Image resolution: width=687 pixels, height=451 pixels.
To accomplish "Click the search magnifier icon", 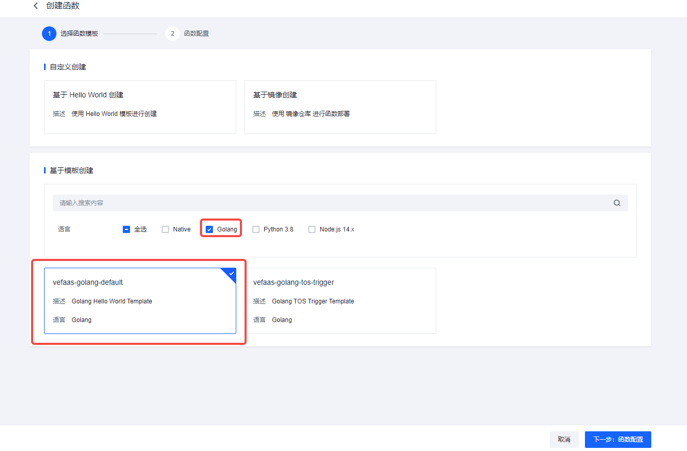I will coord(617,203).
